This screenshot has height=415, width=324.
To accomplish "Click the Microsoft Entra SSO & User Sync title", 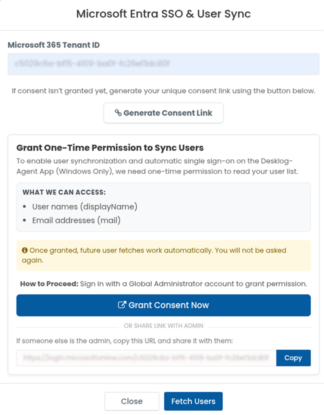I will (163, 14).
